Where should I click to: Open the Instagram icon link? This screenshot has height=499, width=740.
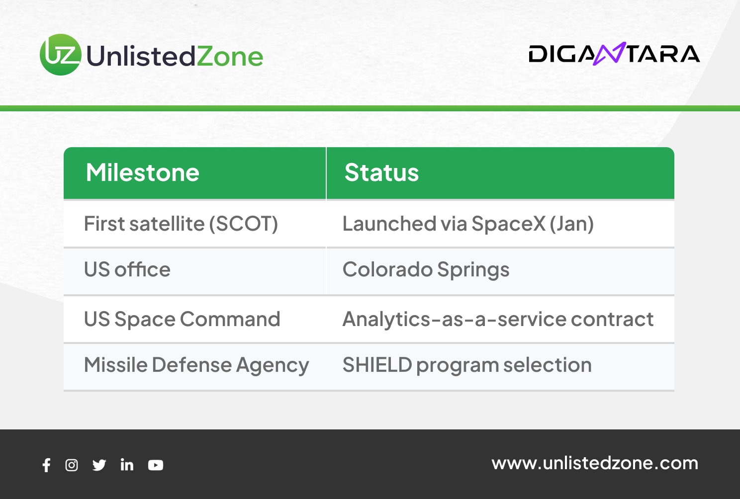[x=72, y=465]
